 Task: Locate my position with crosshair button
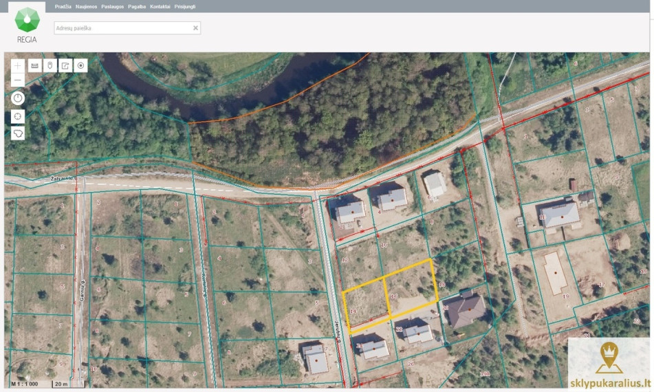tap(17, 116)
